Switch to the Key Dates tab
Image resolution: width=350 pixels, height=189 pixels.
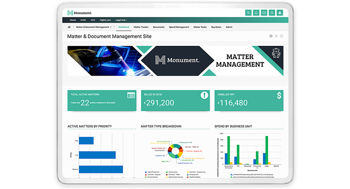tap(216, 27)
